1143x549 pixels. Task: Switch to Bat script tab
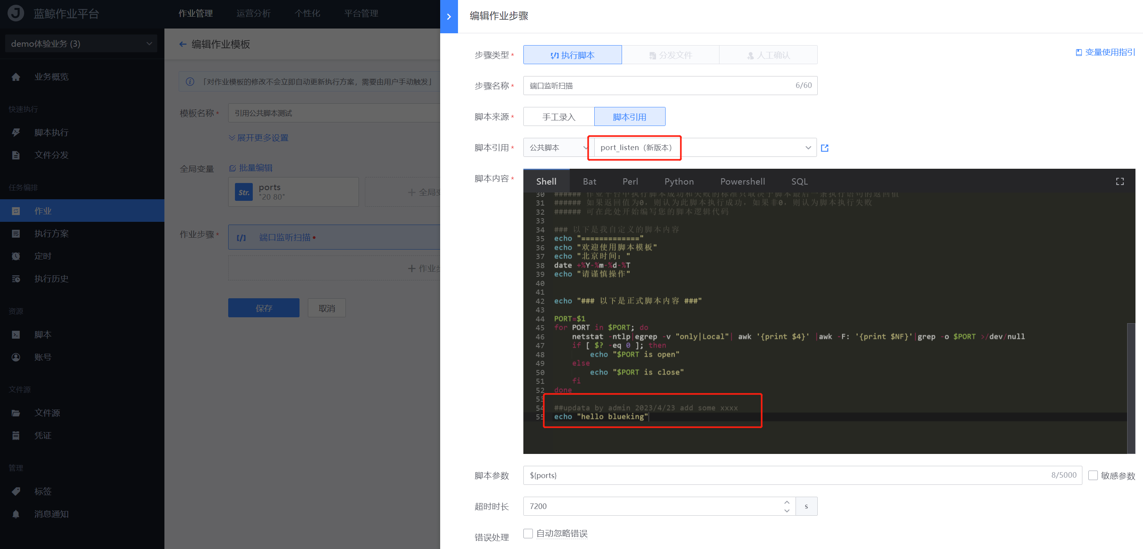pyautogui.click(x=589, y=181)
